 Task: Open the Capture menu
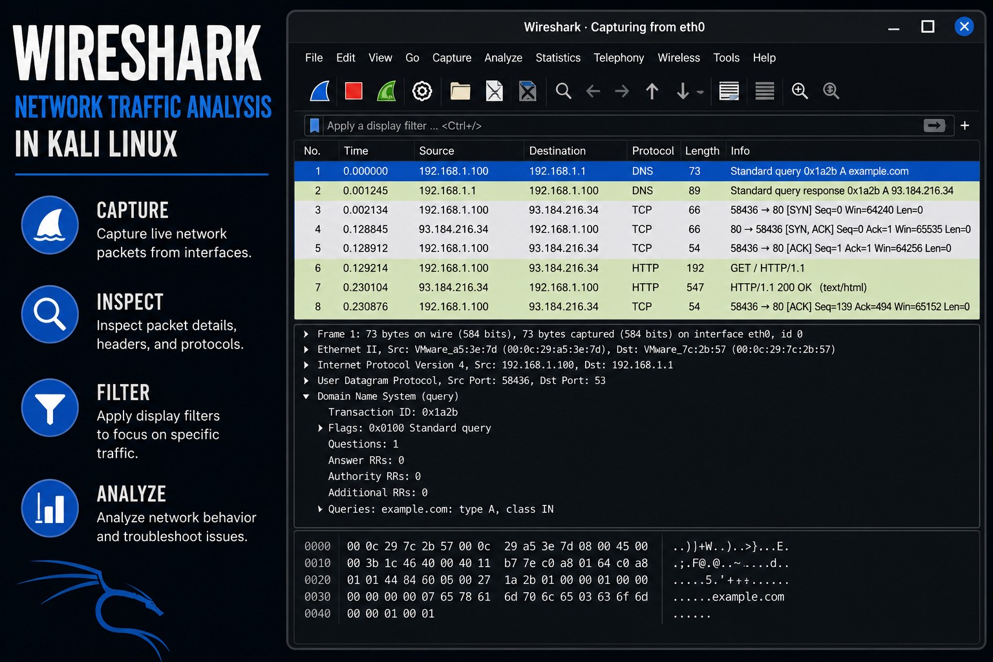[x=452, y=58]
